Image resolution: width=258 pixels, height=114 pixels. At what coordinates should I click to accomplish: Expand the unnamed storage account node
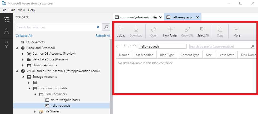[x=29, y=83]
